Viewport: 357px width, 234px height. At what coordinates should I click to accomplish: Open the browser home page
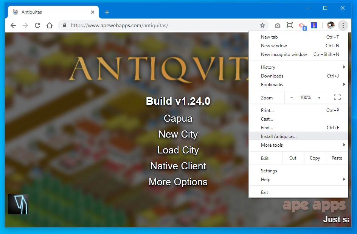click(x=50, y=25)
